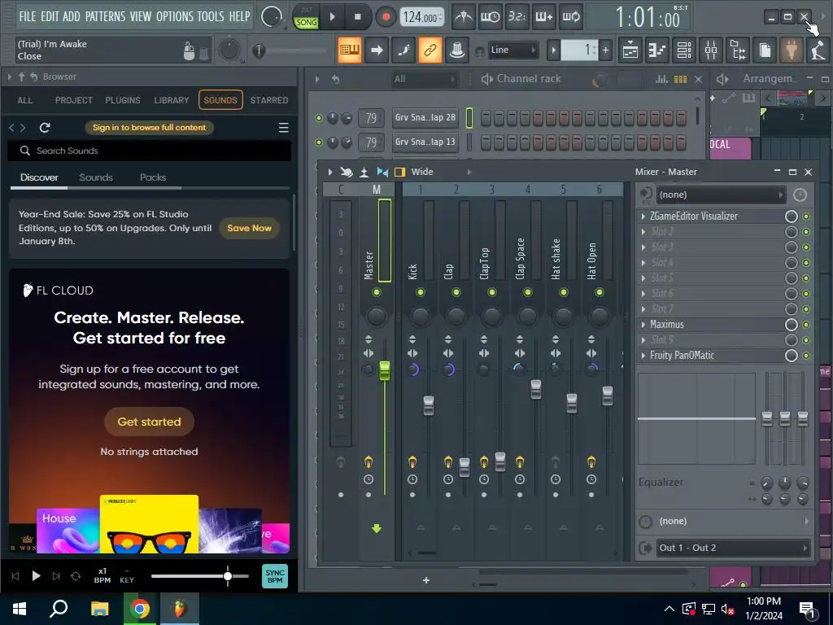The height and width of the screenshot is (625, 833).
Task: Open File Explorer from the taskbar
Action: pyautogui.click(x=99, y=609)
